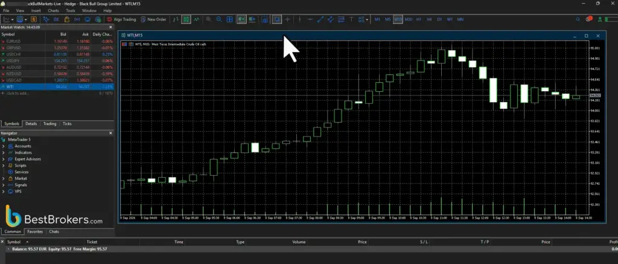Image resolution: width=618 pixels, height=264 pixels.
Task: Select the horizontal line drawing tool
Action: (310, 19)
